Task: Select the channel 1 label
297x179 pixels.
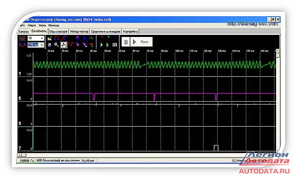Action: coord(20,74)
